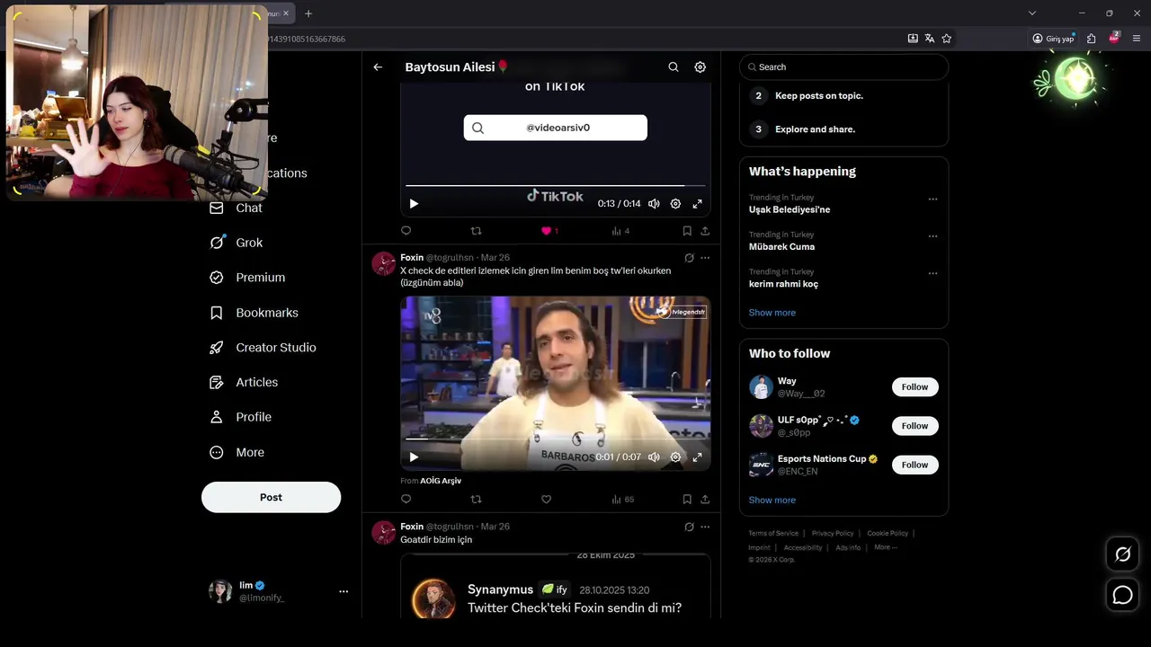This screenshot has height=647, width=1151.
Task: Open the browser tab list dropdown chevron
Action: pyautogui.click(x=1032, y=13)
